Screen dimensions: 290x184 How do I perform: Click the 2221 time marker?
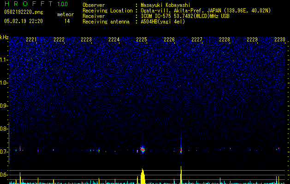pyautogui.click(x=31, y=40)
